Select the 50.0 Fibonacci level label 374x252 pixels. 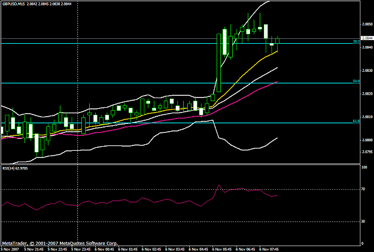click(x=356, y=81)
